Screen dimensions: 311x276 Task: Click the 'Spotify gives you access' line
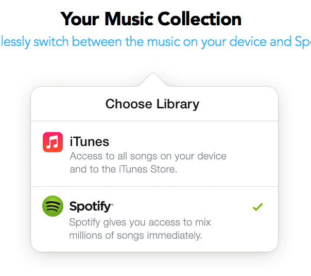tap(140, 222)
